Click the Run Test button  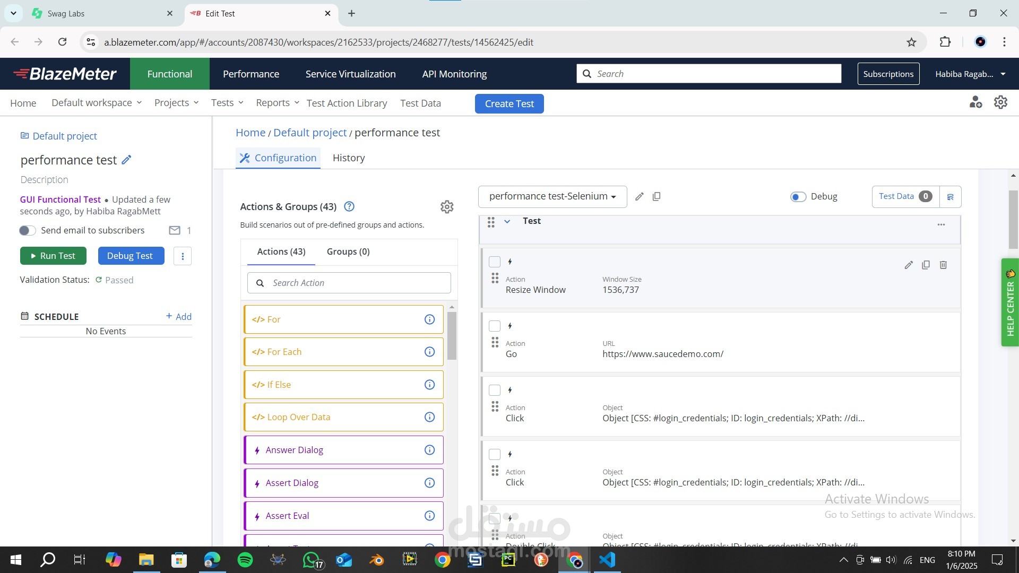[x=53, y=256]
